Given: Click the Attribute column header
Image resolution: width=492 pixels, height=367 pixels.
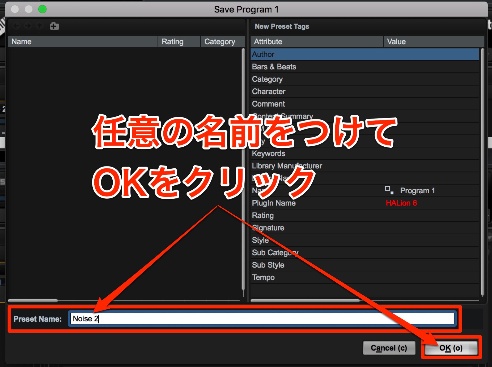Looking at the screenshot, I should coord(317,42).
